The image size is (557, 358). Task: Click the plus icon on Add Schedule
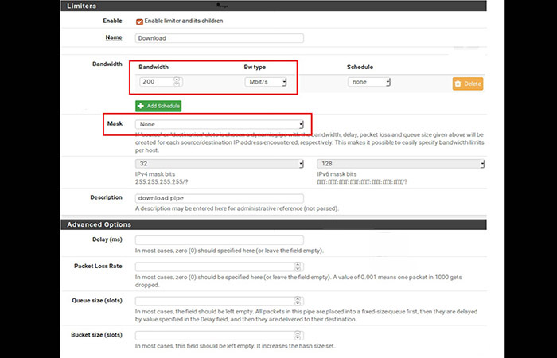click(141, 106)
